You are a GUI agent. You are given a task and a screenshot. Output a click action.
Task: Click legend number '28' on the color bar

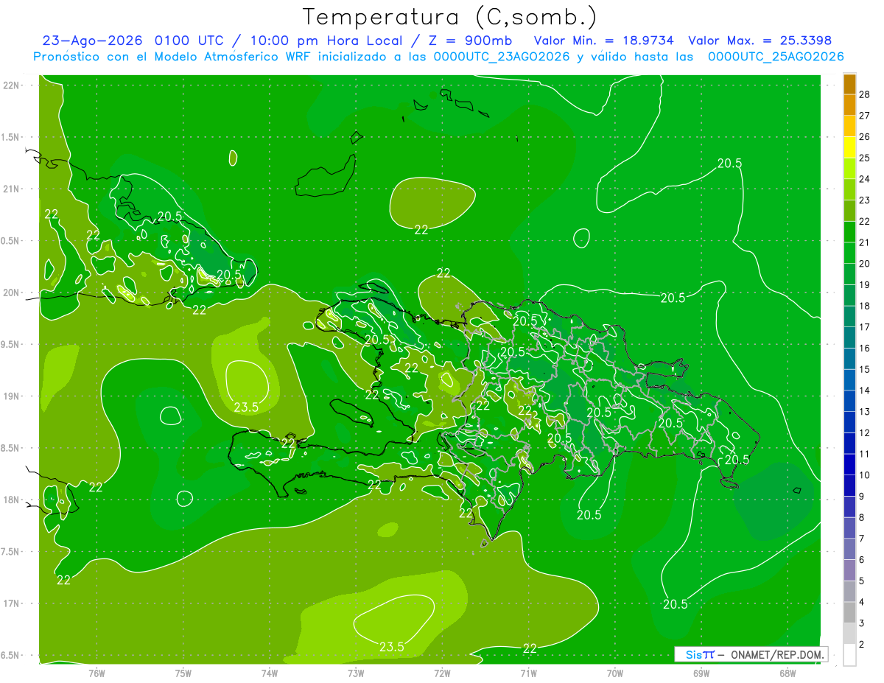click(865, 94)
